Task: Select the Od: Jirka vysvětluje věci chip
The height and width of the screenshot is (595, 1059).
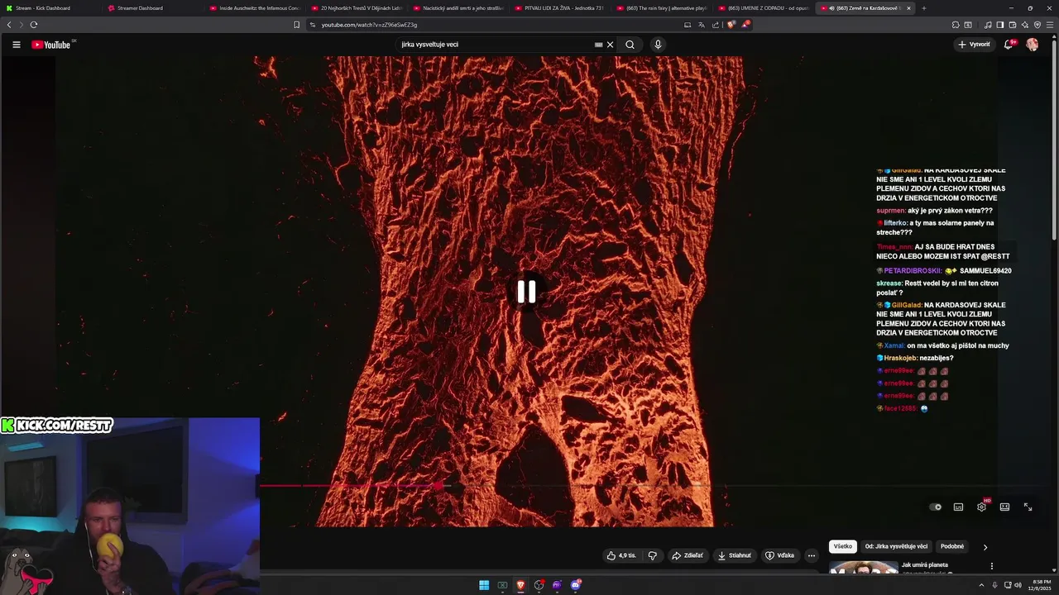Action: point(896,546)
